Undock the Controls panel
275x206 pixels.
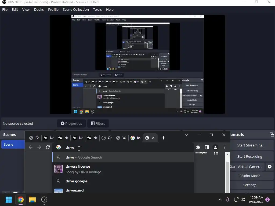coord(272,135)
